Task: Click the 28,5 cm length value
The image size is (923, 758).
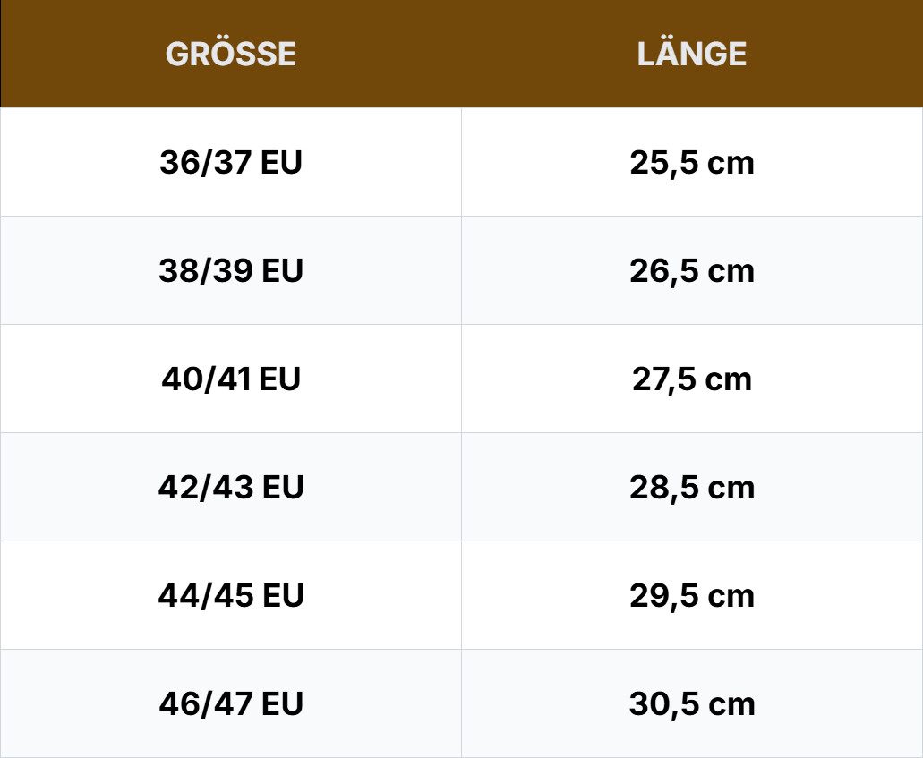Action: pyautogui.click(x=692, y=488)
